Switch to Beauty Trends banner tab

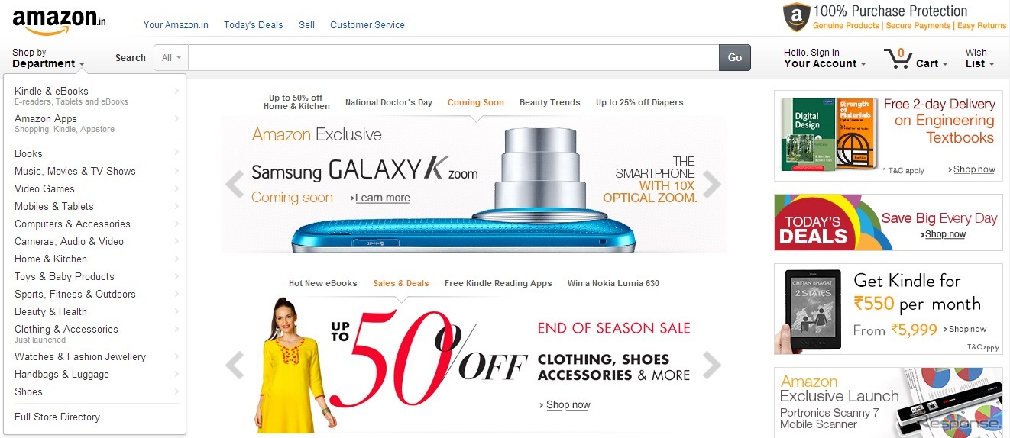(549, 102)
